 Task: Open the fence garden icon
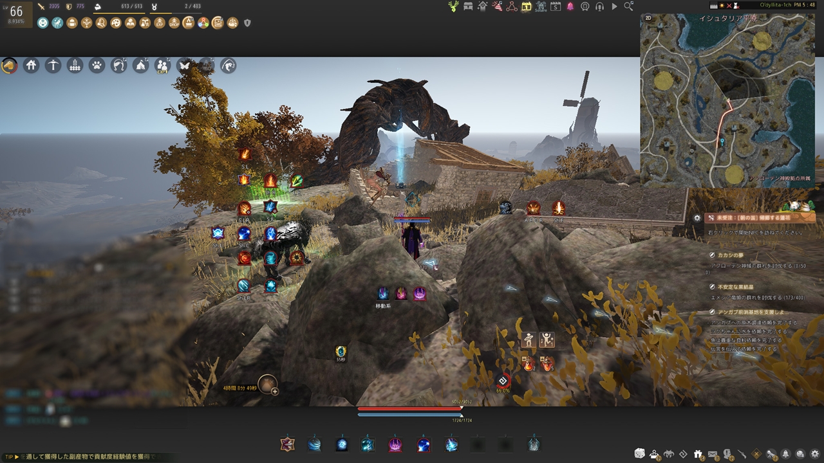tap(75, 66)
